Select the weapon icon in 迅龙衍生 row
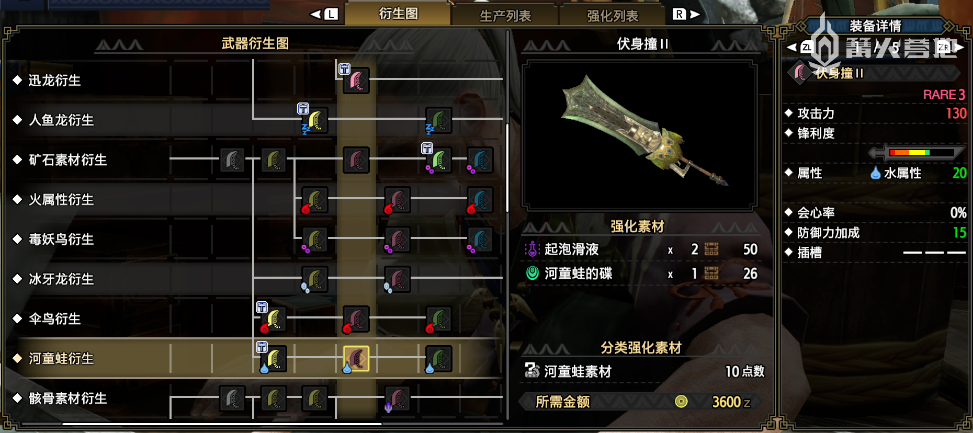Screen dimensions: 973x433 click(x=356, y=81)
